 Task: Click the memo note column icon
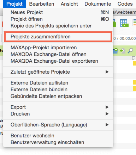coord(134,58)
